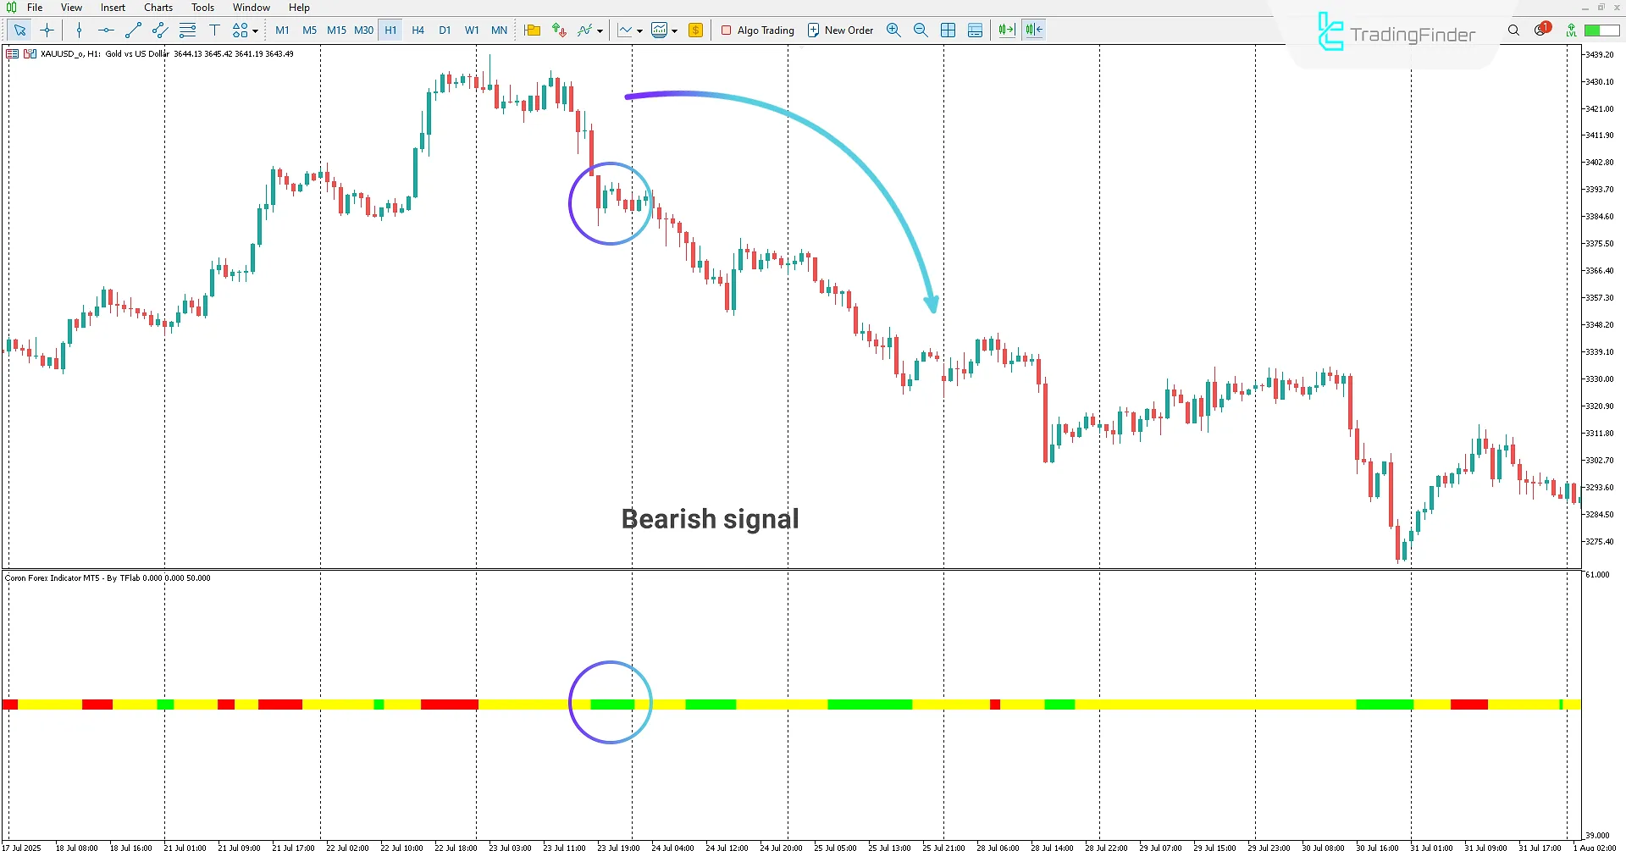Image resolution: width=1626 pixels, height=851 pixels.
Task: Select the Crosshair tool
Action: coord(47,30)
